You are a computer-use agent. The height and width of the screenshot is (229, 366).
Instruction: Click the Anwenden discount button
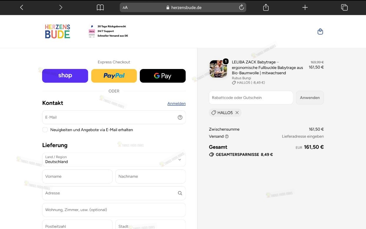tap(310, 98)
